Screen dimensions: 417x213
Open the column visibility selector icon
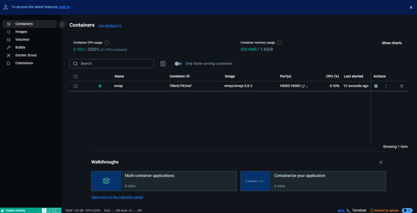click(x=163, y=64)
